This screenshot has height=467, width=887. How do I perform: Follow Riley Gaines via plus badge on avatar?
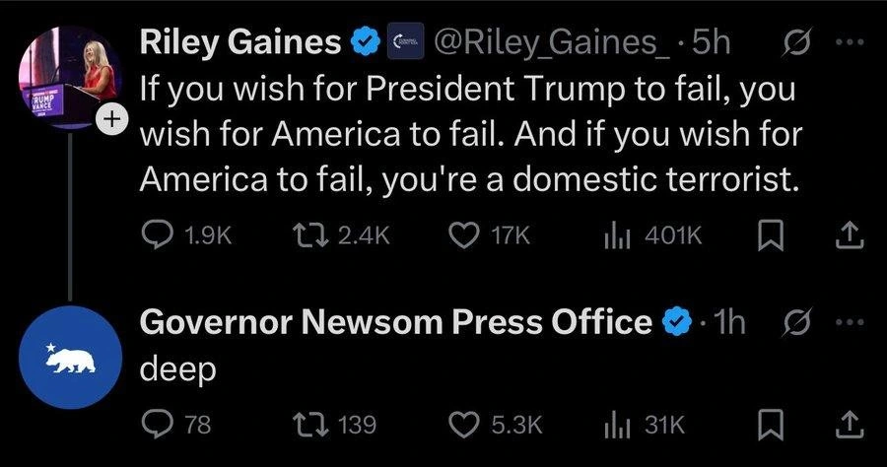[x=111, y=120]
